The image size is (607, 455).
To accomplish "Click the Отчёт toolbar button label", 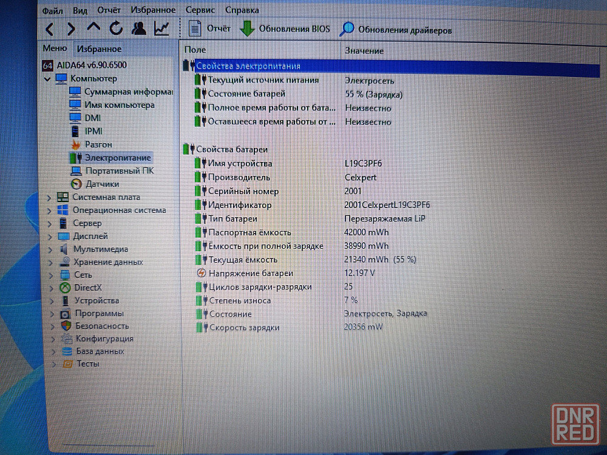I will pos(219,29).
